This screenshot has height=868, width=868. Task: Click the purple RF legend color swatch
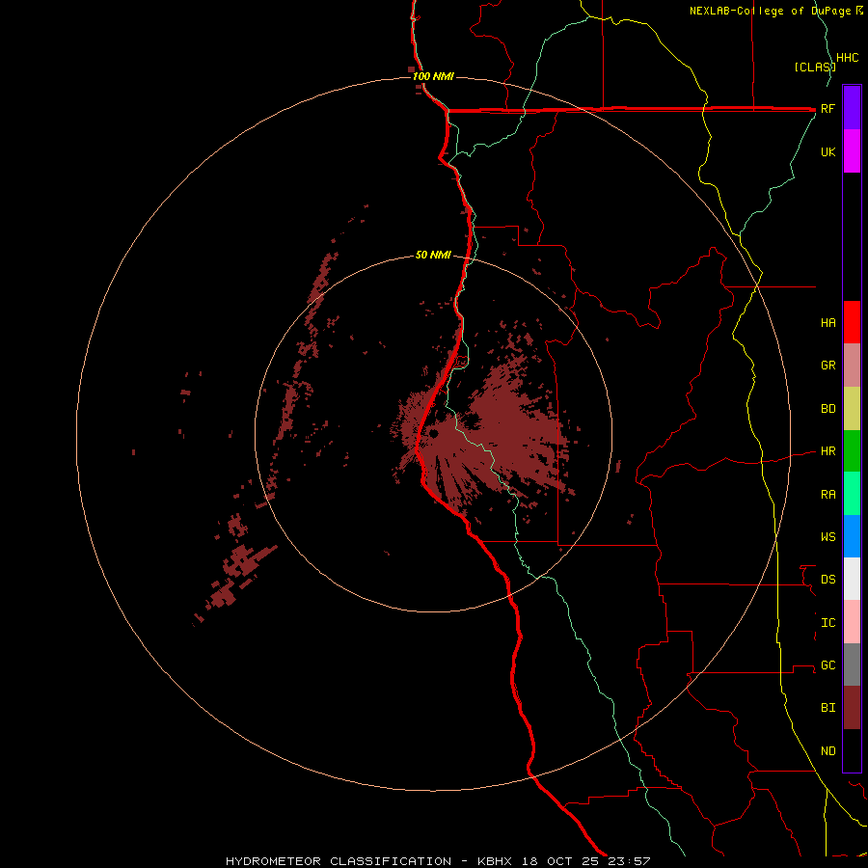pyautogui.click(x=852, y=107)
